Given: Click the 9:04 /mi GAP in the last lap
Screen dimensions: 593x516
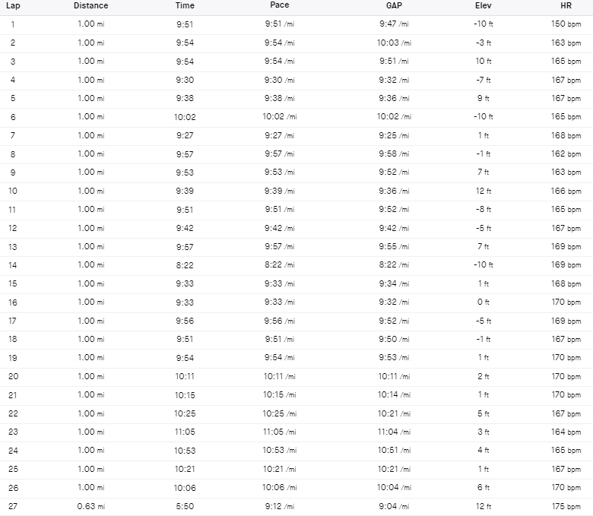Looking at the screenshot, I should click(x=393, y=506).
